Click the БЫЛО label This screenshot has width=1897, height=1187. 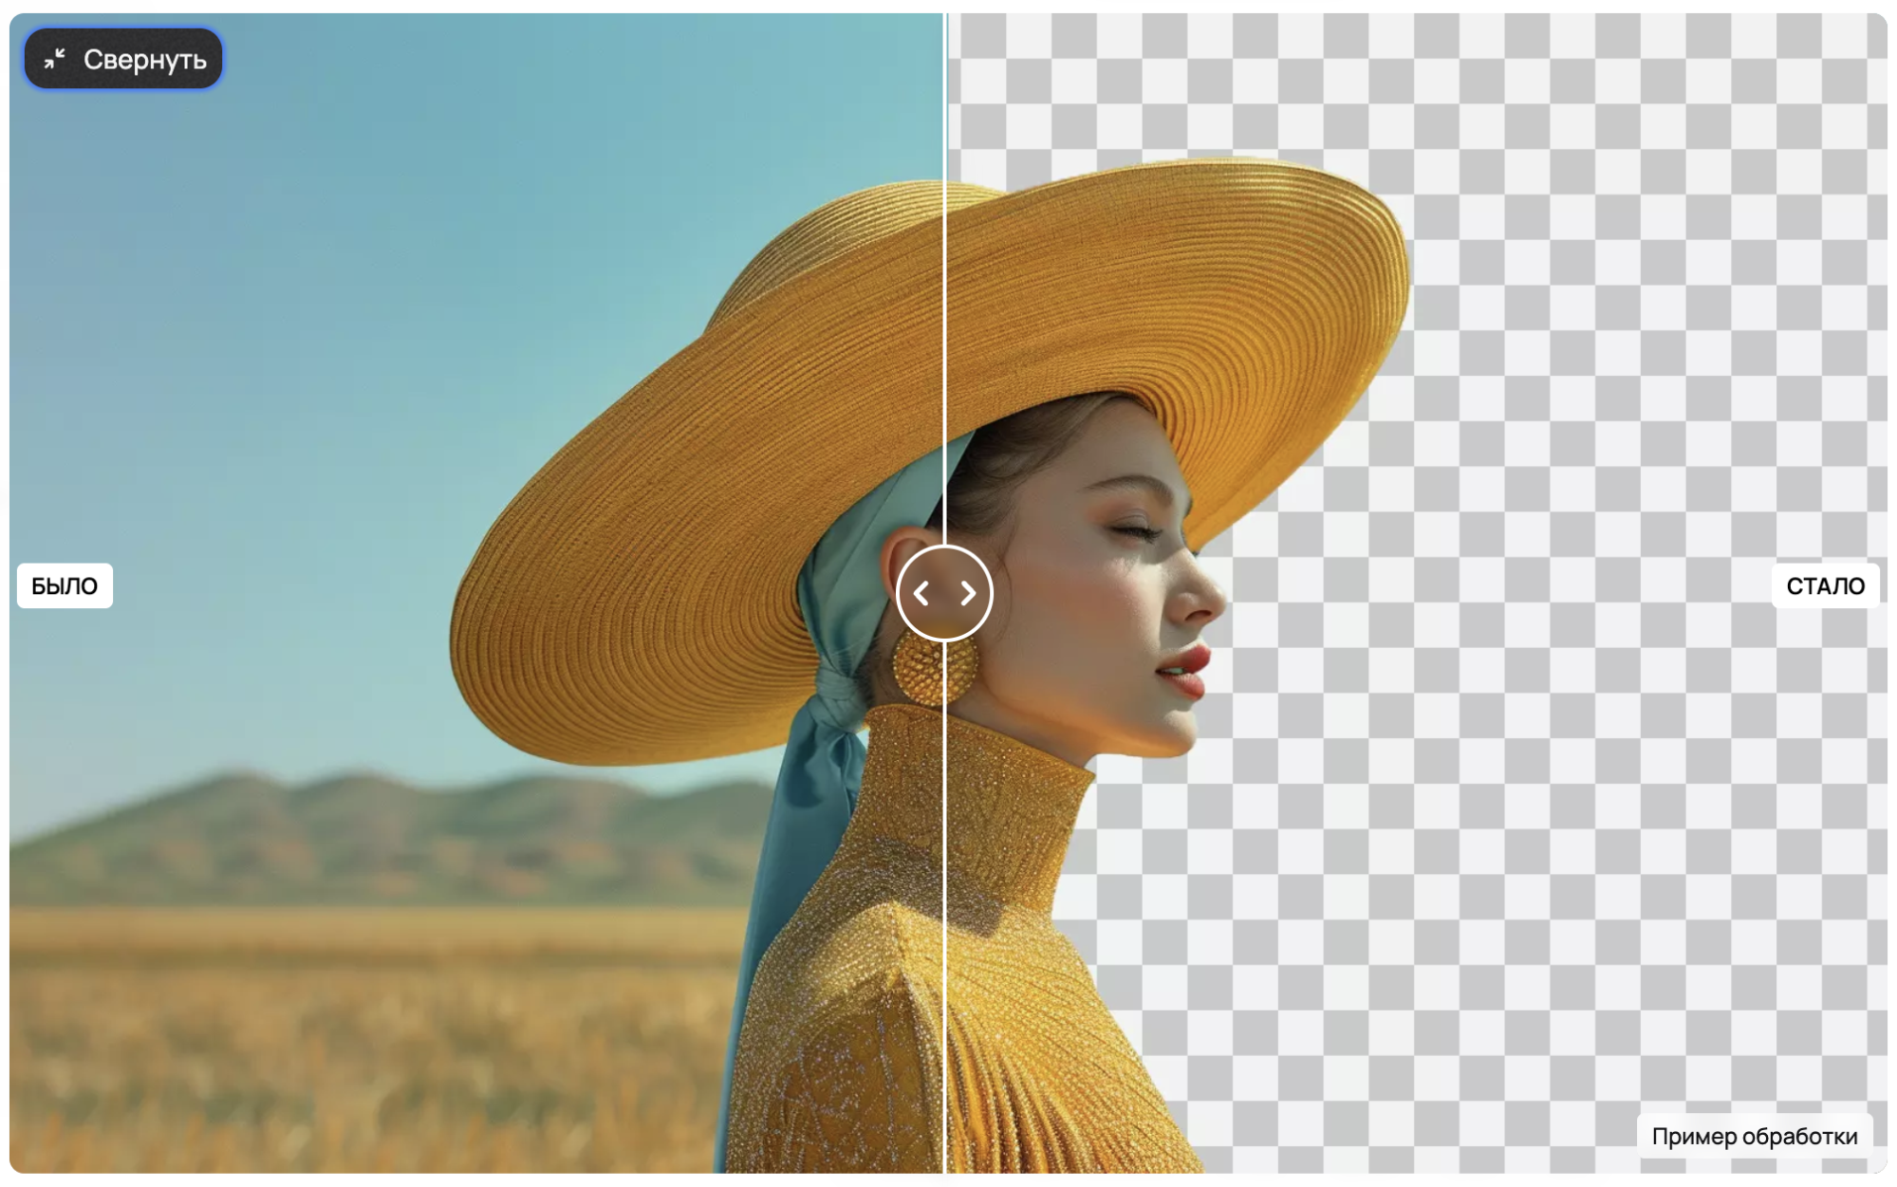(65, 585)
